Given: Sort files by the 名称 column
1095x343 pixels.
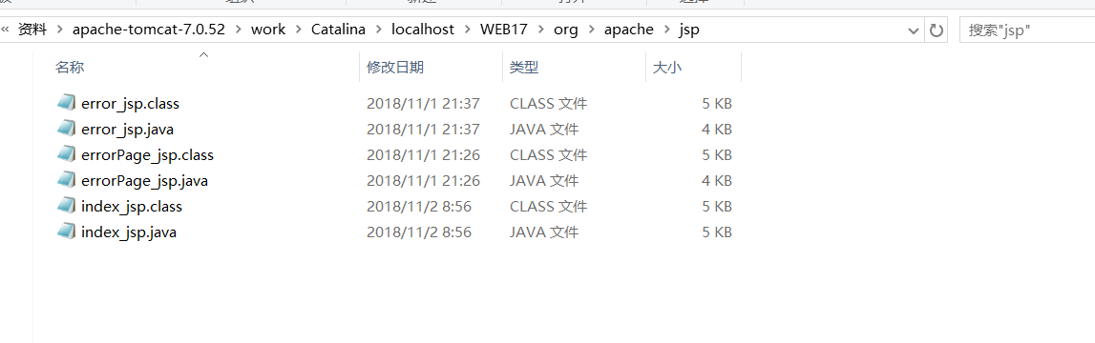Looking at the screenshot, I should (x=70, y=68).
